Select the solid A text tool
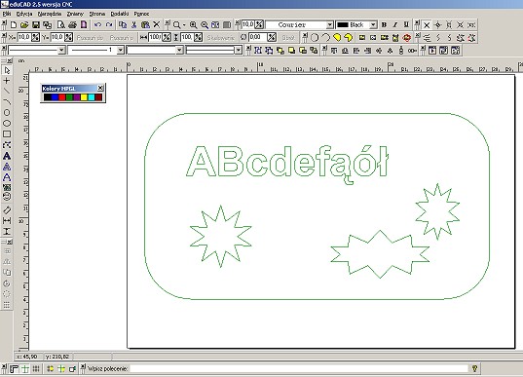Image resolution: width=523 pixels, height=377 pixels. point(7,156)
